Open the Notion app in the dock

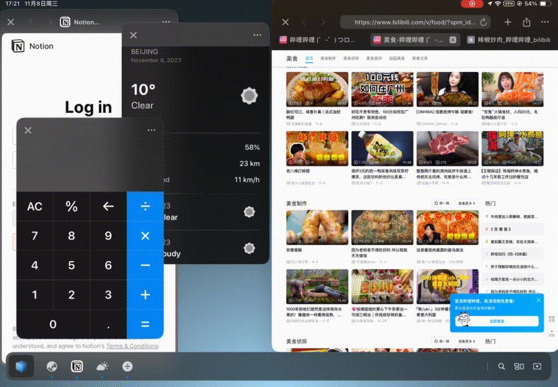coord(77,366)
